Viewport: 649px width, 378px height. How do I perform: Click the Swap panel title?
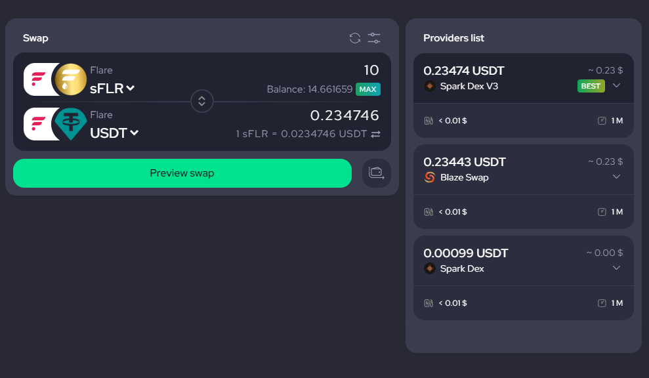[x=35, y=38]
